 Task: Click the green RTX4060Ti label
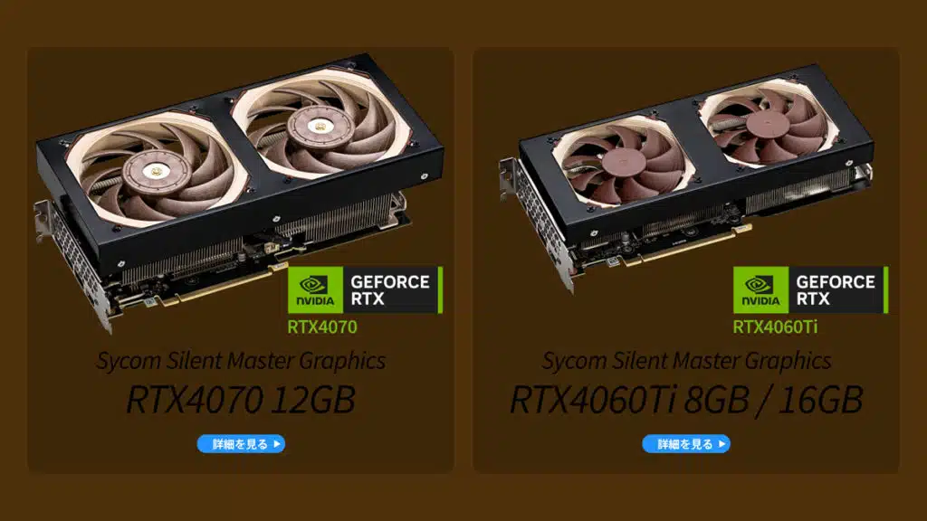click(775, 327)
